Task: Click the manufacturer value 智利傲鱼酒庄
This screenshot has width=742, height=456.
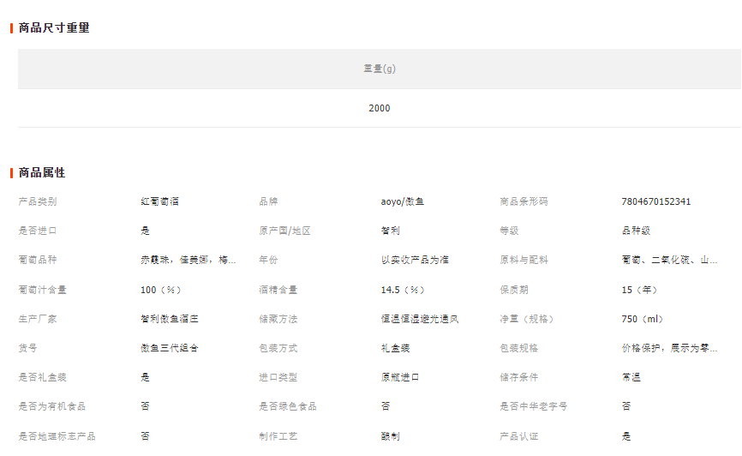Action: coord(170,319)
